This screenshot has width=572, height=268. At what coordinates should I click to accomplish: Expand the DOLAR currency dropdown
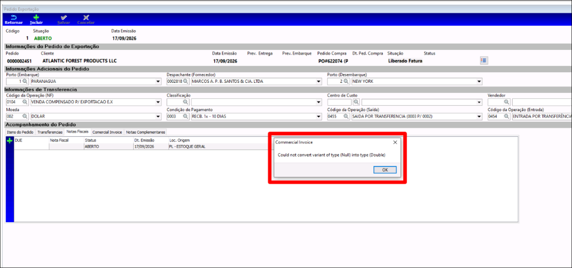coord(158,117)
